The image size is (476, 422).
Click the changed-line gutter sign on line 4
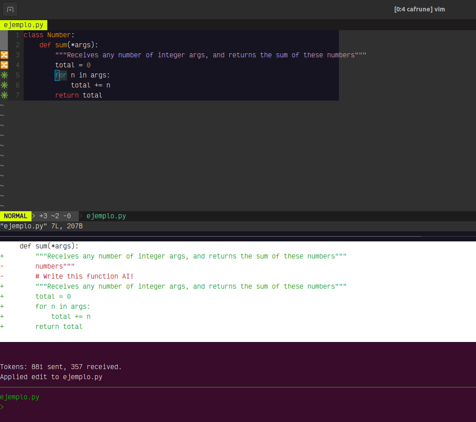click(4, 65)
